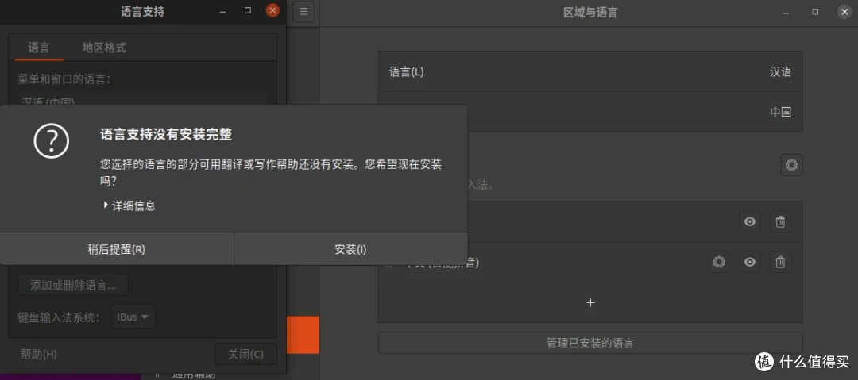The height and width of the screenshot is (380, 858).
Task: Open the 语言(L) row showing 汉语
Action: 590,71
